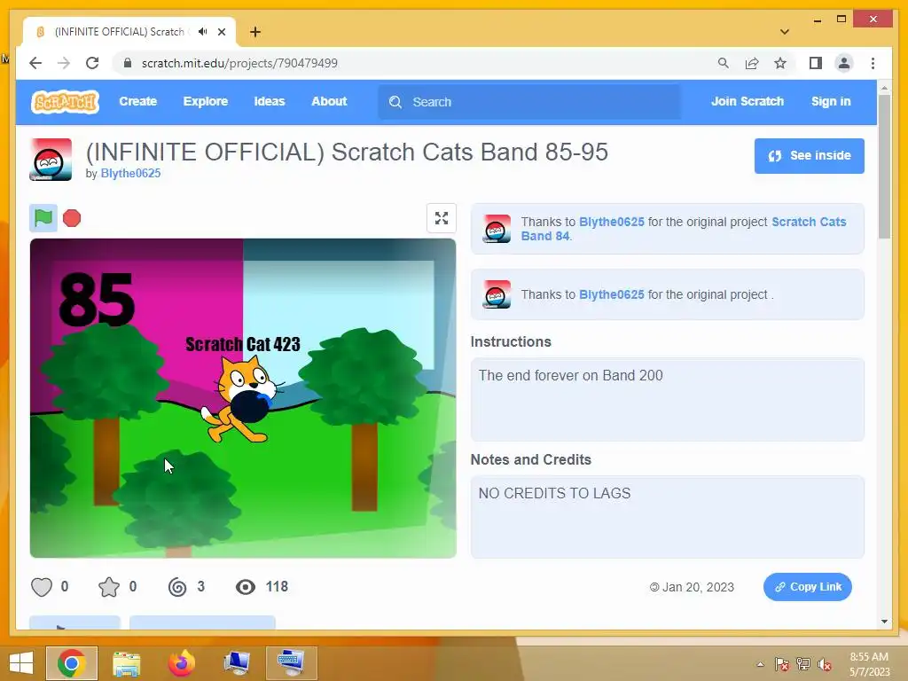The width and height of the screenshot is (908, 681).
Task: Click the project author avatar thumbnail
Action: point(51,160)
